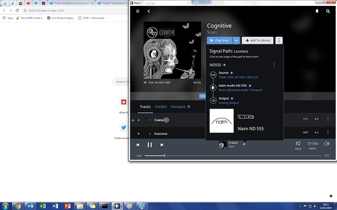The height and width of the screenshot is (210, 337).
Task: Click the seek position handle
Action: coord(165,155)
